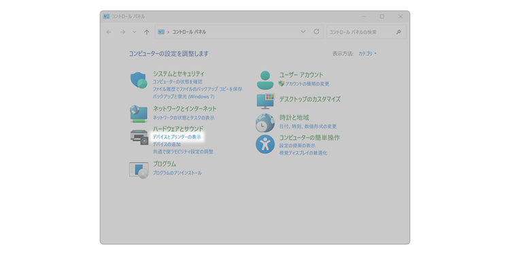Open プログラムのアンインストール link
510x255 pixels.
[x=177, y=173]
